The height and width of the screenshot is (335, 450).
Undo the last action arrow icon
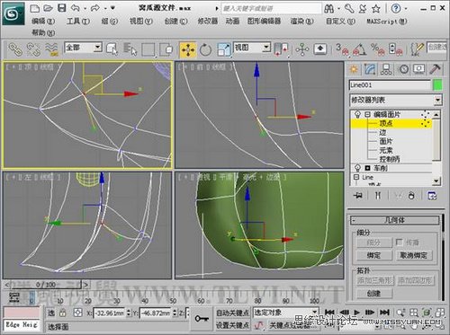tap(75, 8)
